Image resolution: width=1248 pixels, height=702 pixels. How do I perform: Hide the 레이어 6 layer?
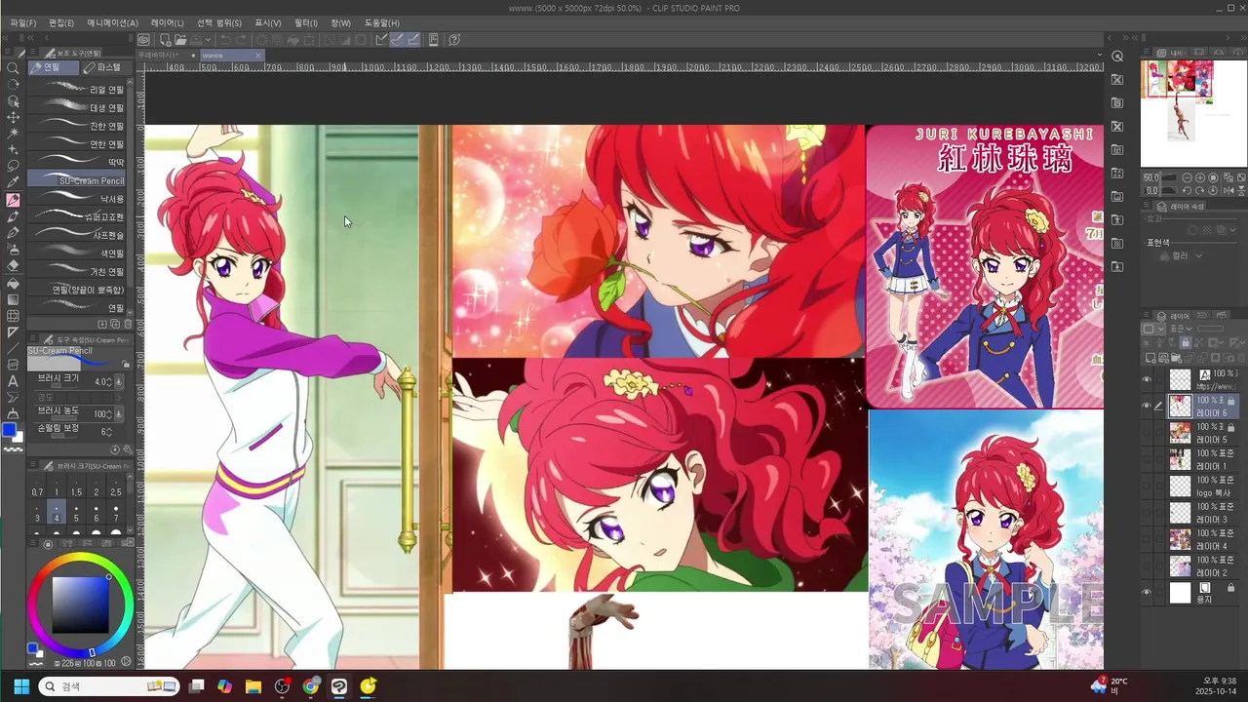(x=1147, y=407)
